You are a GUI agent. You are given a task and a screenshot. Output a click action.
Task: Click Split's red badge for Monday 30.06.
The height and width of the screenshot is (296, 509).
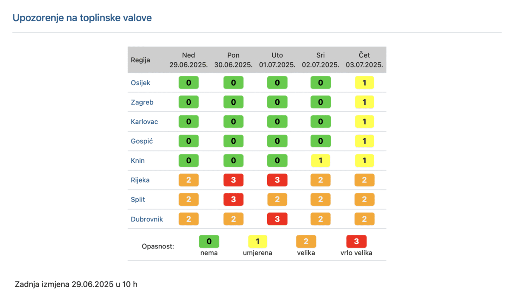pyautogui.click(x=233, y=200)
